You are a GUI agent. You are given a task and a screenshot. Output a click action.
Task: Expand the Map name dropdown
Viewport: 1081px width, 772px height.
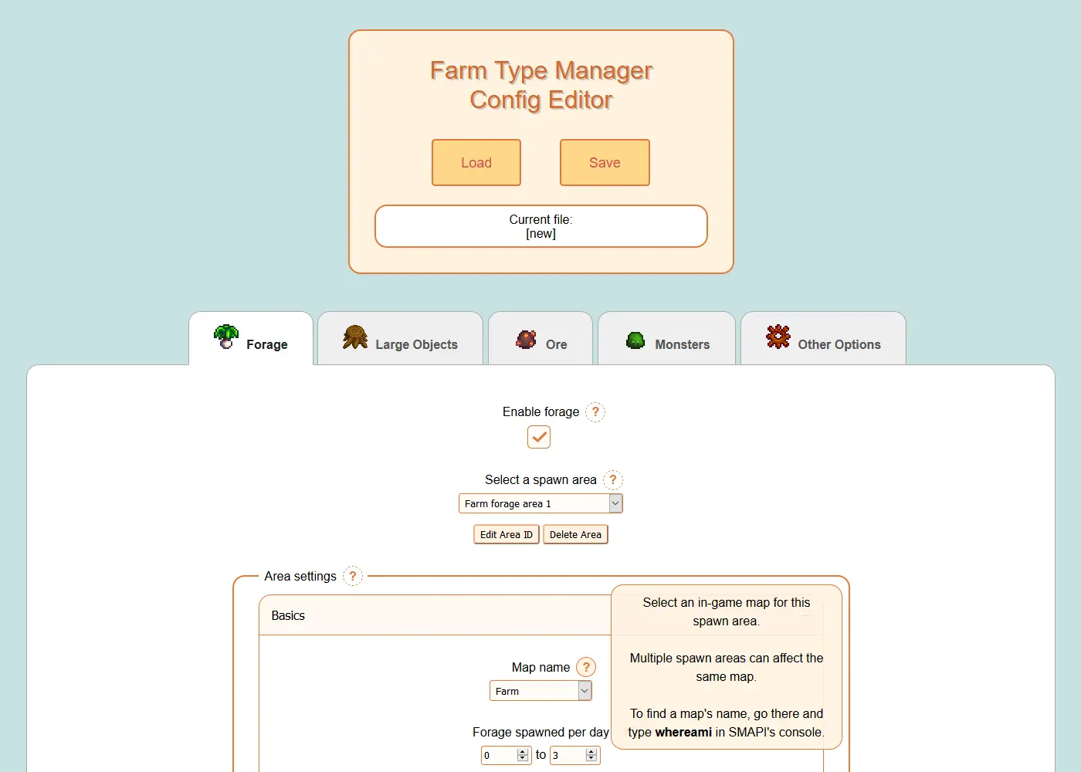(x=540, y=691)
